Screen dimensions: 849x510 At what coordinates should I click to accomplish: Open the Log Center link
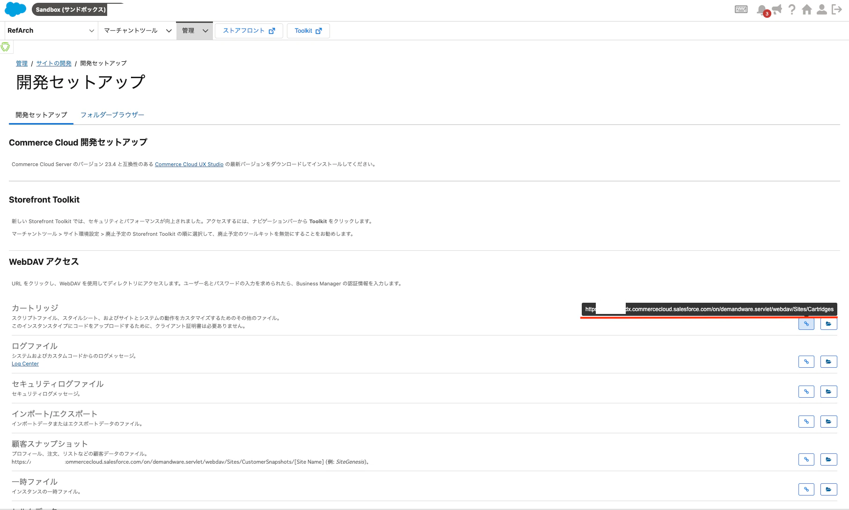tap(25, 364)
